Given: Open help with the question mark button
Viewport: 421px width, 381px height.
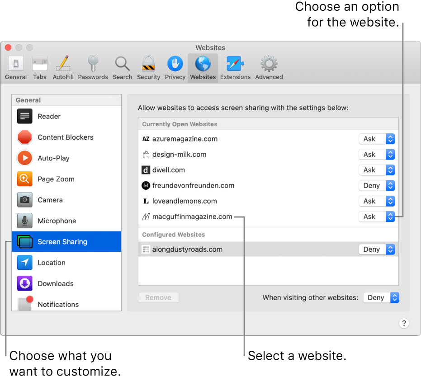Looking at the screenshot, I should pyautogui.click(x=404, y=323).
